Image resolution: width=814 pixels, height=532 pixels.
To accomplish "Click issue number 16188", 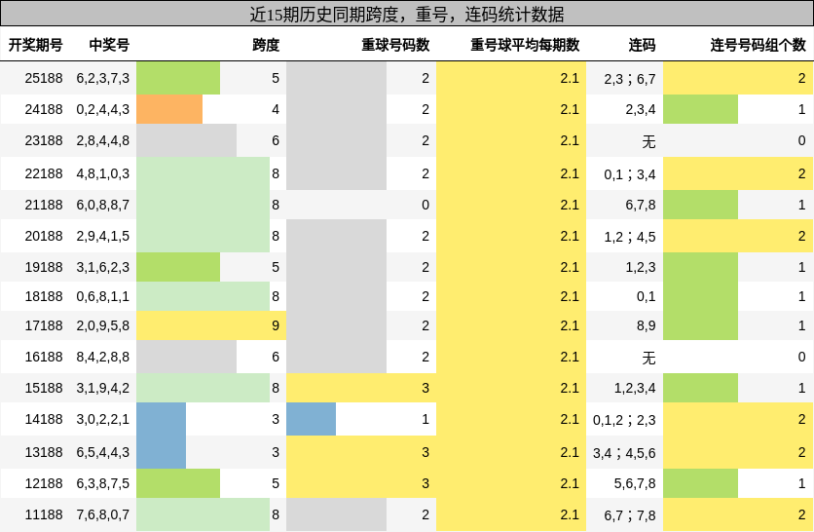I will 44,357.
